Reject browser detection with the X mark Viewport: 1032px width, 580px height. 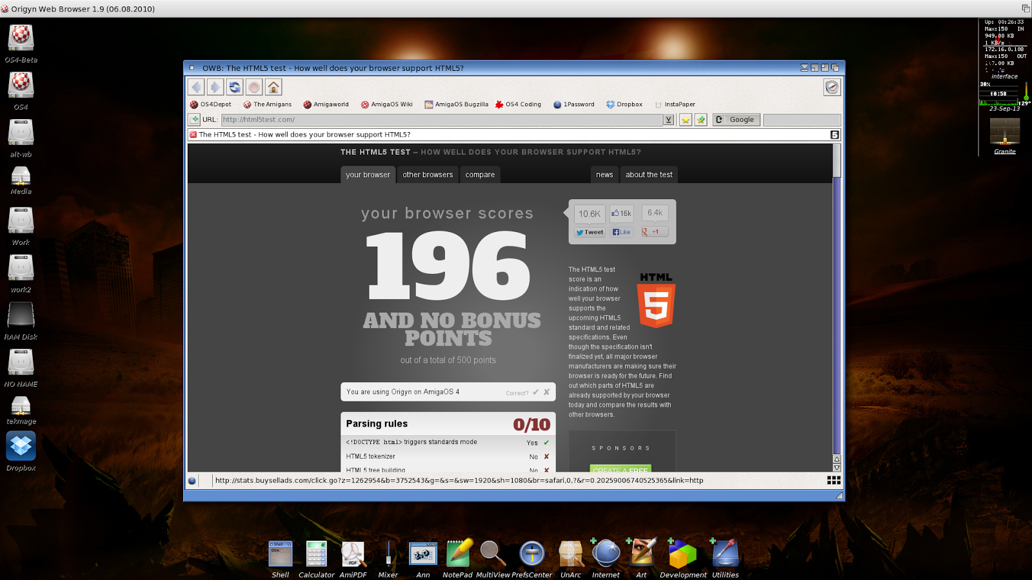546,392
